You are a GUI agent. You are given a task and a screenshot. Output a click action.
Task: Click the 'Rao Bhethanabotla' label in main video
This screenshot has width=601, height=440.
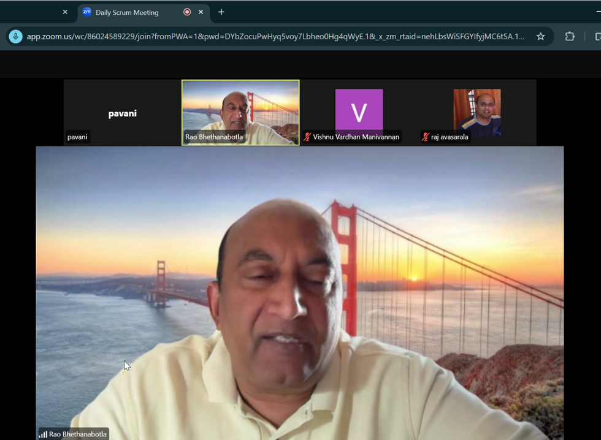pos(78,434)
